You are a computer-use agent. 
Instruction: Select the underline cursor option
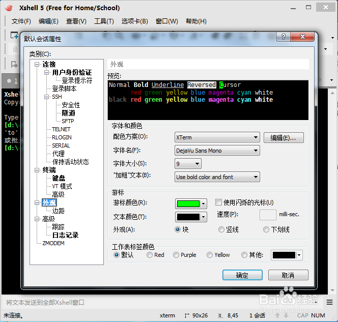pyautogui.click(x=266, y=229)
